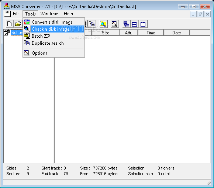Viewport: 214px width, 188px height.
Task: Choose Duplicate search from Tools menu
Action: [53, 43]
